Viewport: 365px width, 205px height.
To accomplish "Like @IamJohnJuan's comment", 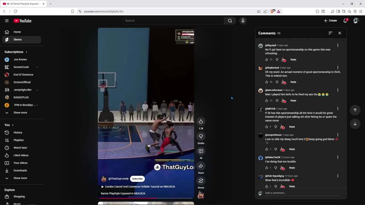I will click(x=267, y=101).
